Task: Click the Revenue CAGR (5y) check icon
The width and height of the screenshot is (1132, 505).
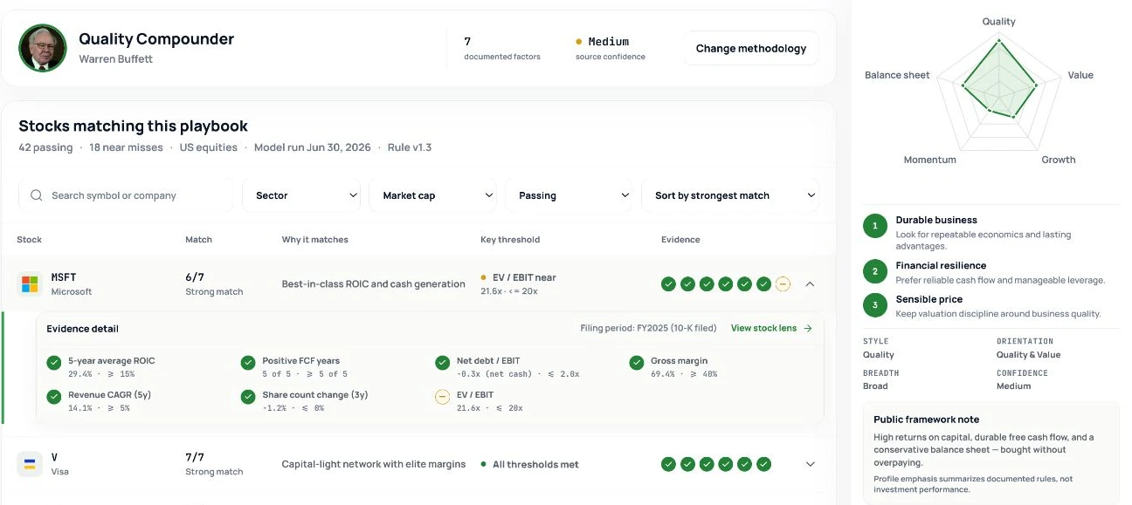Action: pyautogui.click(x=54, y=397)
